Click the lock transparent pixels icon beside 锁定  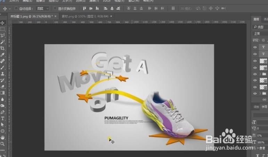click(263, 40)
